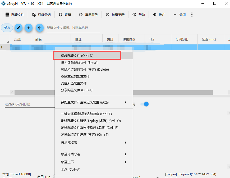Open the three-dot overflow toolbar menu
The image size is (230, 178).
[x=192, y=15]
